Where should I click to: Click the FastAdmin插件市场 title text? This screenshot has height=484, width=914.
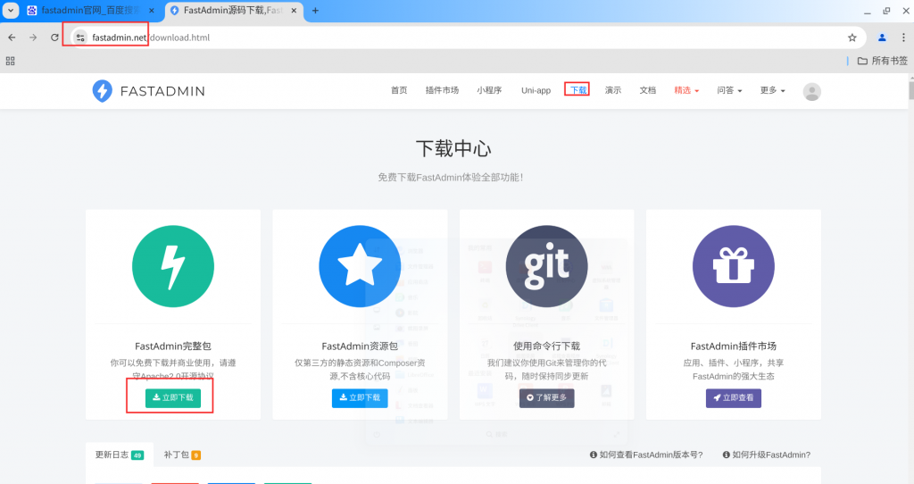point(734,346)
